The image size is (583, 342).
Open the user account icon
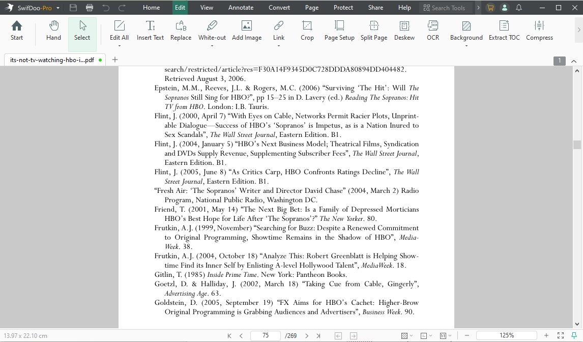click(x=505, y=8)
